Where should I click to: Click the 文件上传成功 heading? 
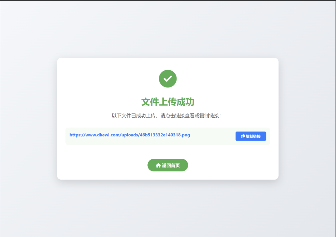pos(168,102)
